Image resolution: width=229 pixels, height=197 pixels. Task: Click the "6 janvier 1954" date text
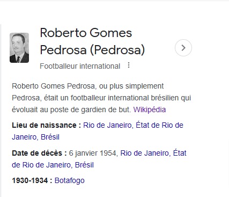coord(93,153)
